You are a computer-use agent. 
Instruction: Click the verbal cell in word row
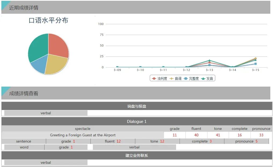(x=134, y=147)
